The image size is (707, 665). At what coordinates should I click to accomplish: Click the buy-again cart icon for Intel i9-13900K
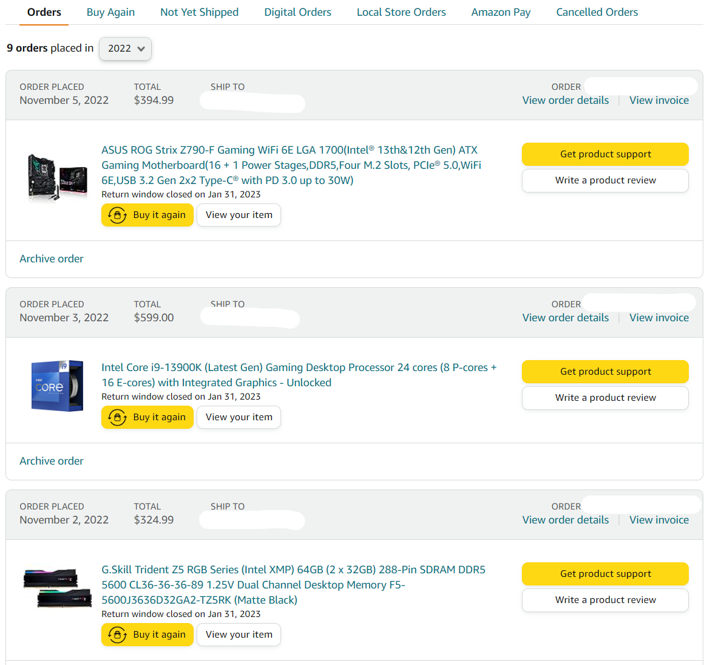coord(117,417)
